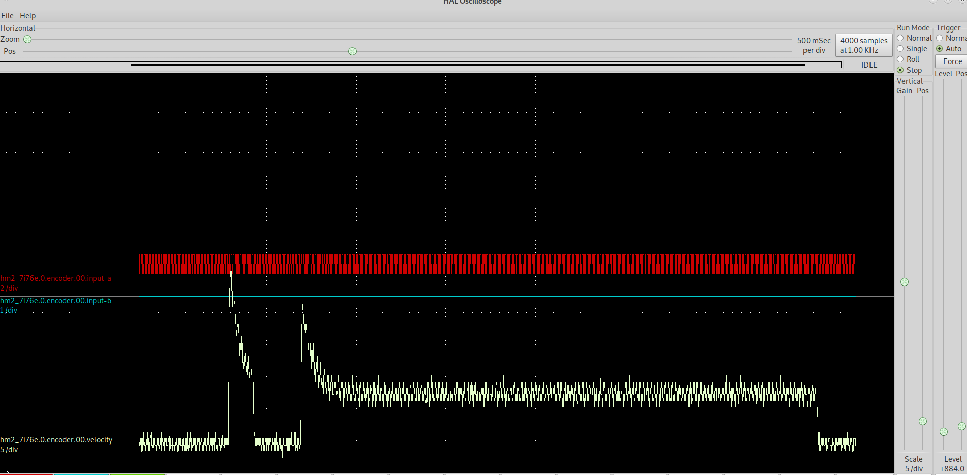Screen dimensions: 967x475
Task: Click the Trigger Pos slider handle
Action: pyautogui.click(x=961, y=426)
